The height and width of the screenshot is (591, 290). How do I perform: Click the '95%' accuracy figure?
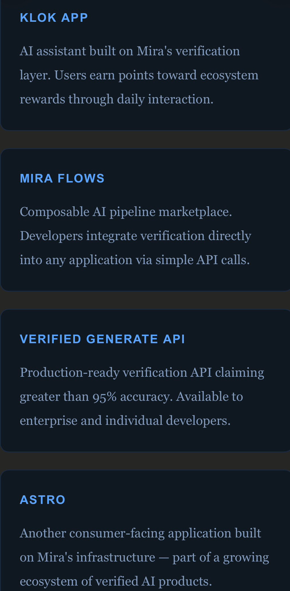tap(104, 397)
